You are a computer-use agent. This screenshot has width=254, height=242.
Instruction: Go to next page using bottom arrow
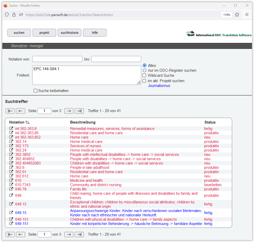coord(69,234)
